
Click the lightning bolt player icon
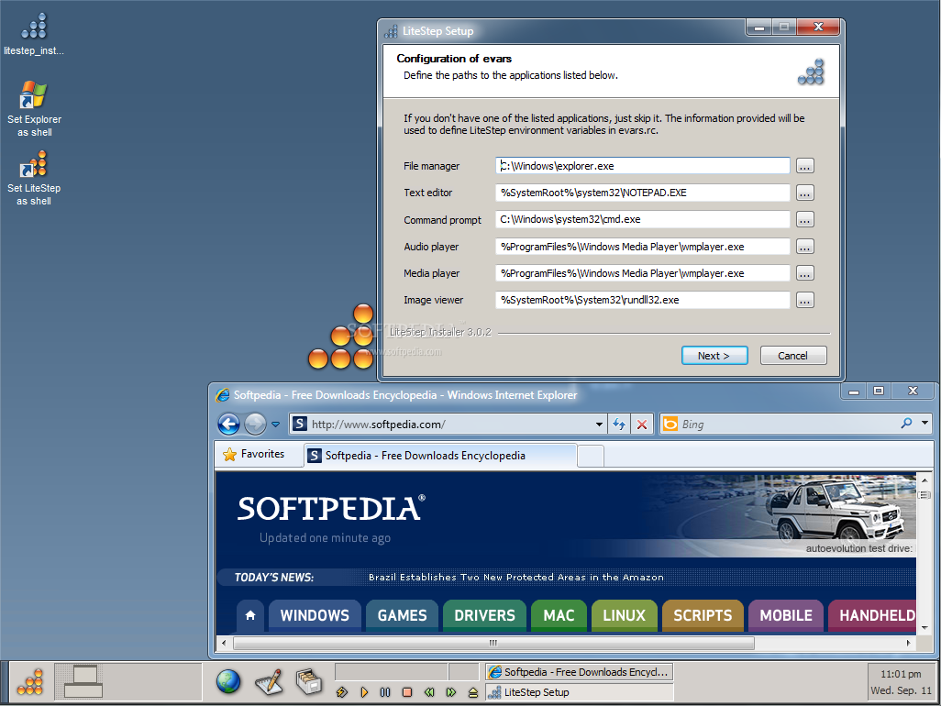pyautogui.click(x=342, y=692)
